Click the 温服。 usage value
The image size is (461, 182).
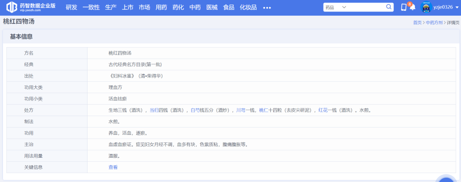(x=114, y=156)
